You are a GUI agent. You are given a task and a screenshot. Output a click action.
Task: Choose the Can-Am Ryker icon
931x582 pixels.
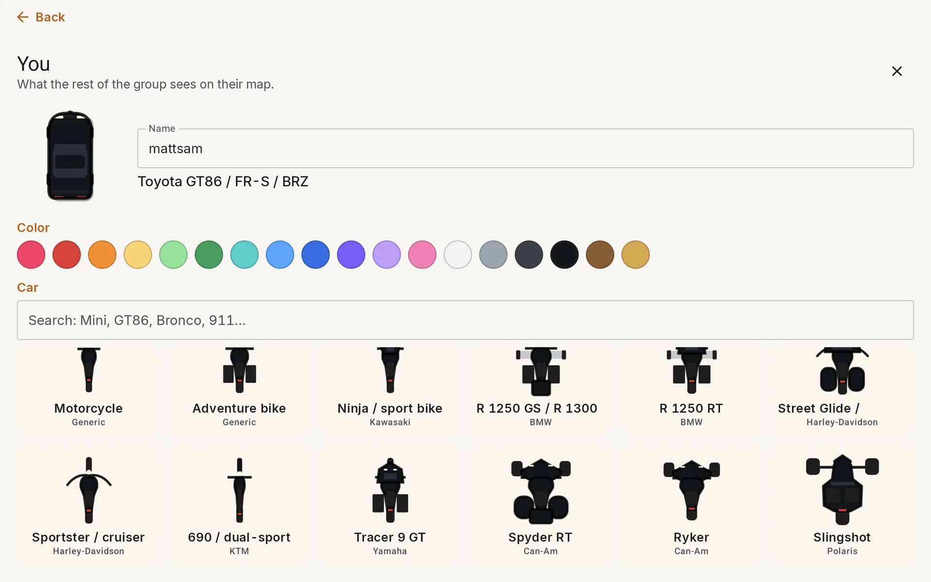691,490
